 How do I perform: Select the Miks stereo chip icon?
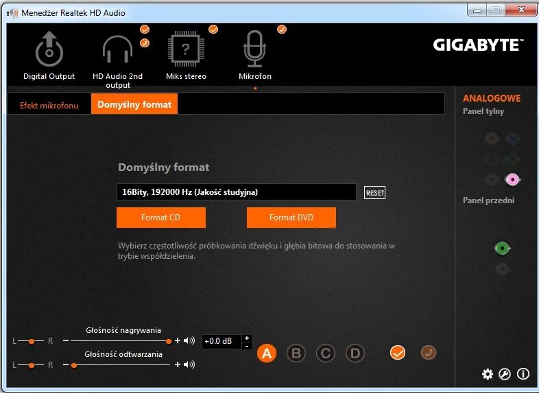point(186,49)
